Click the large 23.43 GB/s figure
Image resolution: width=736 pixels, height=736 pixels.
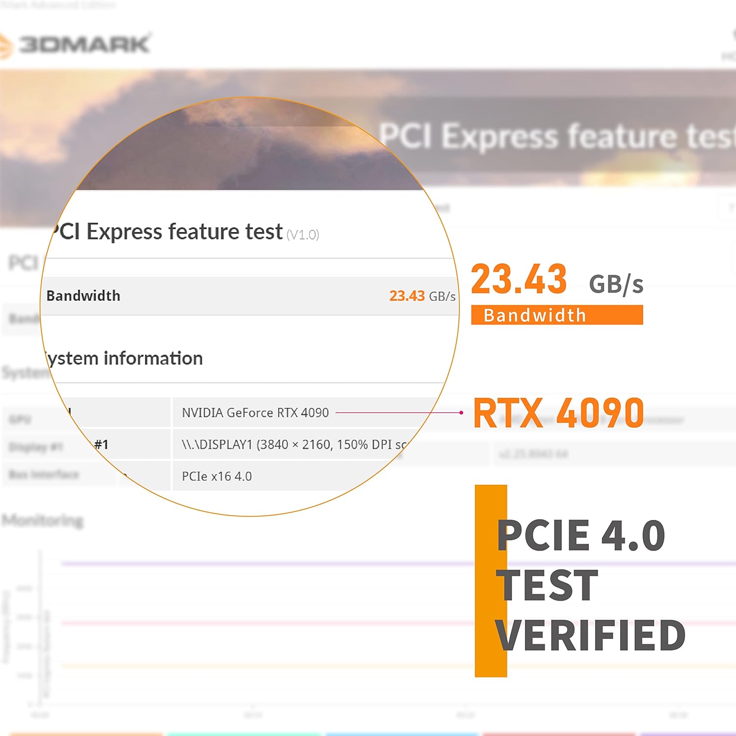pos(557,280)
